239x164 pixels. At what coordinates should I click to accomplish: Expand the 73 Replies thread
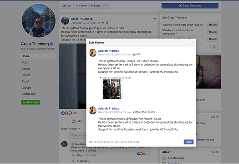coord(82,161)
